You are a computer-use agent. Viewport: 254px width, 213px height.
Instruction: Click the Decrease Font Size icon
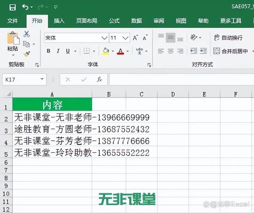pos(145,38)
